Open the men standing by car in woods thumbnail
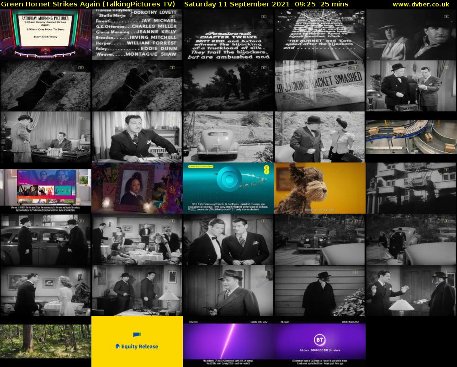Viewport: 457px width, 367px height. (x=411, y=239)
